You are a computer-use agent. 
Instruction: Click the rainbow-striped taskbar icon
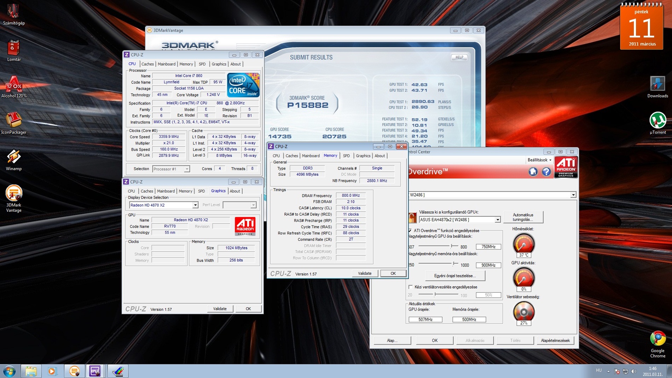[x=117, y=371]
